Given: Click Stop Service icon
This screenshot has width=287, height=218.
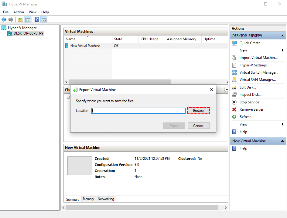Looking at the screenshot, I should coord(234,102).
